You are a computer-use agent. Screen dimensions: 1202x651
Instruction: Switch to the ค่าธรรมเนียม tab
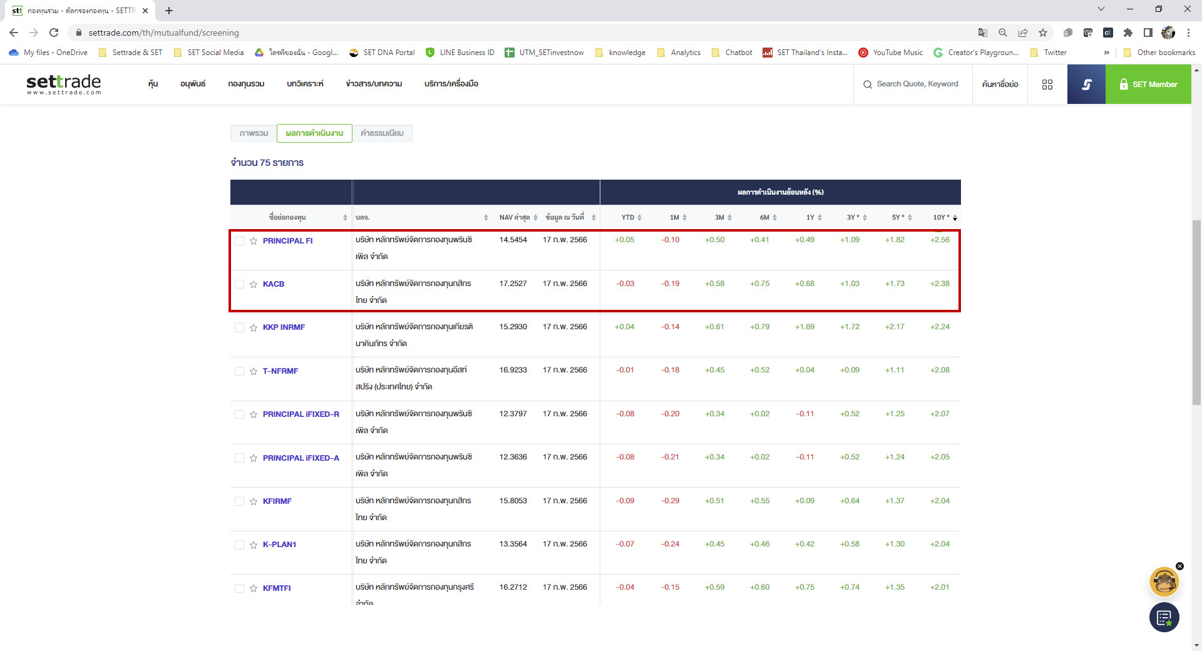click(382, 133)
